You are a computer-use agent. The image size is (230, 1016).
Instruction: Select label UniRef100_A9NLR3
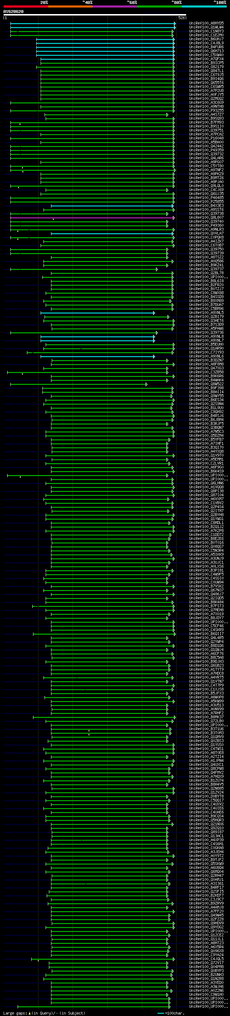tap(206, 229)
